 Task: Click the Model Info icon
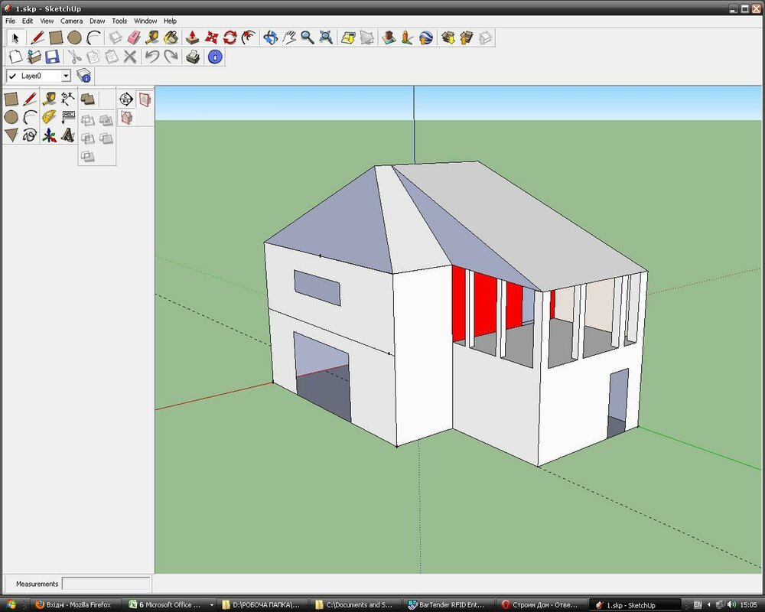215,57
